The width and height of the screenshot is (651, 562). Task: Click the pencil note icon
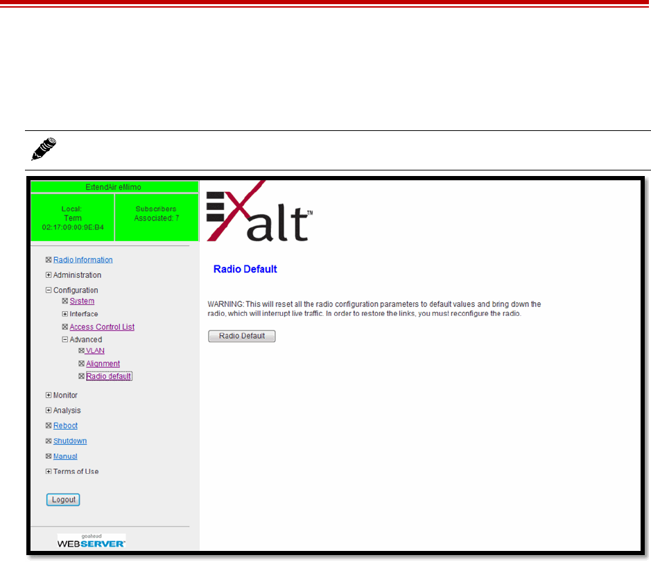pos(44,149)
